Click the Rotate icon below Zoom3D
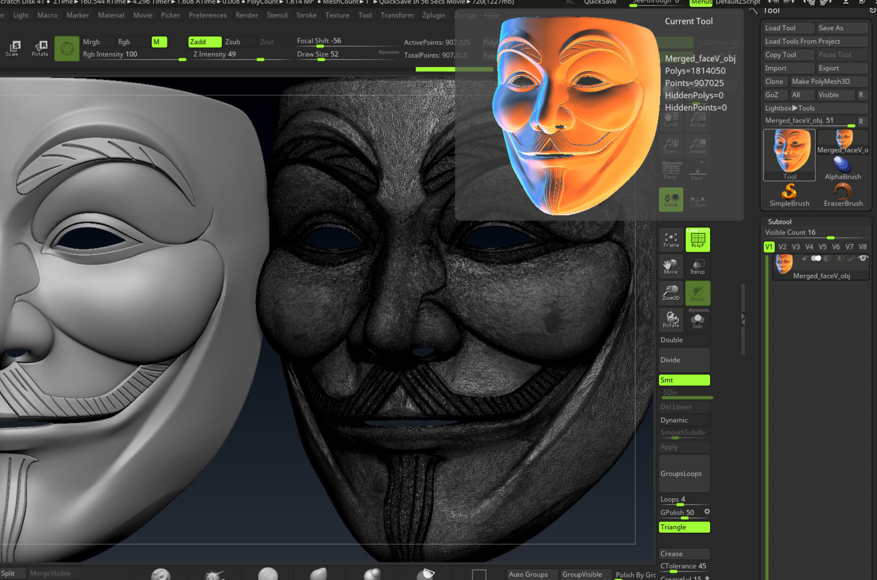 point(671,319)
